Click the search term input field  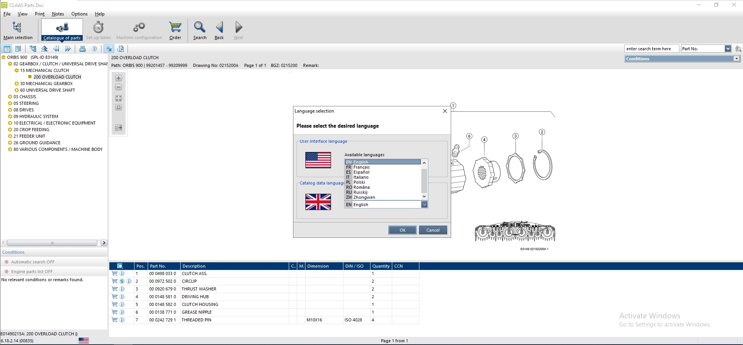(652, 49)
